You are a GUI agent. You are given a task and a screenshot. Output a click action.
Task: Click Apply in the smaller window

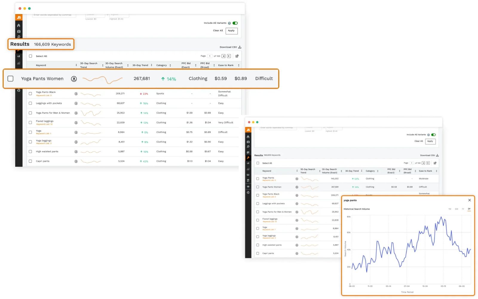(x=430, y=141)
